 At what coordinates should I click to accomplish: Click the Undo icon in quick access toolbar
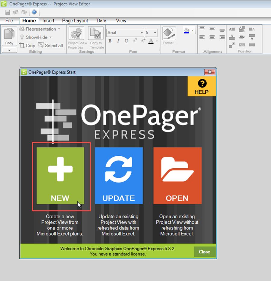click(15, 12)
